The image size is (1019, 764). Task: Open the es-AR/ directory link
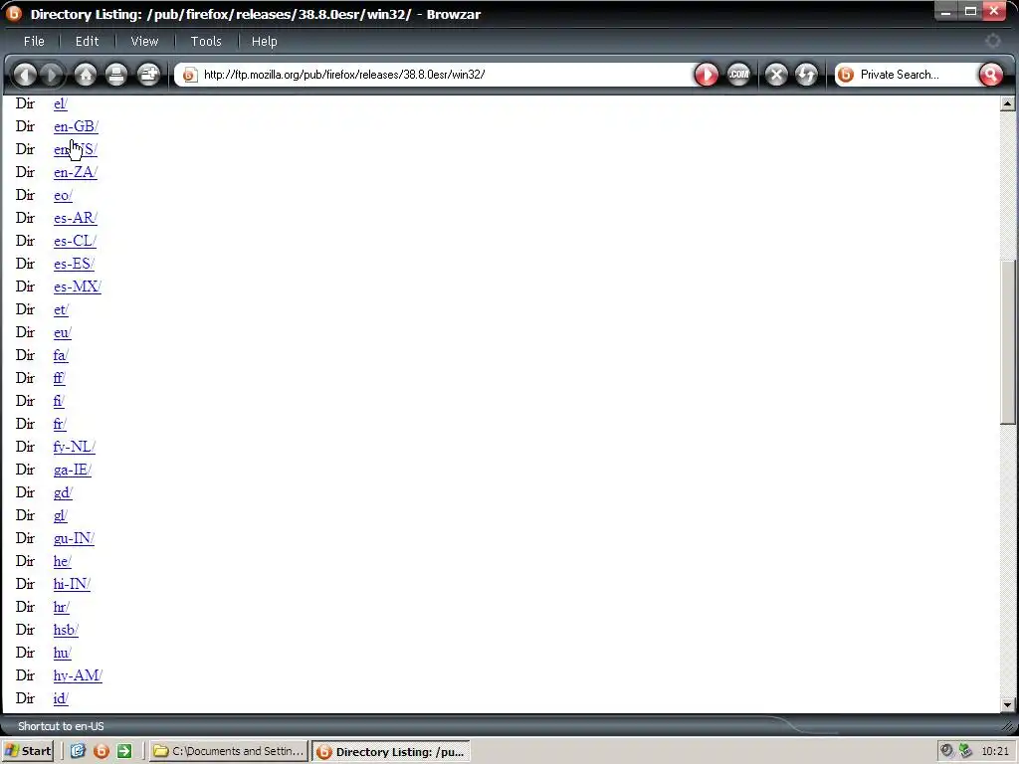pyautogui.click(x=76, y=218)
